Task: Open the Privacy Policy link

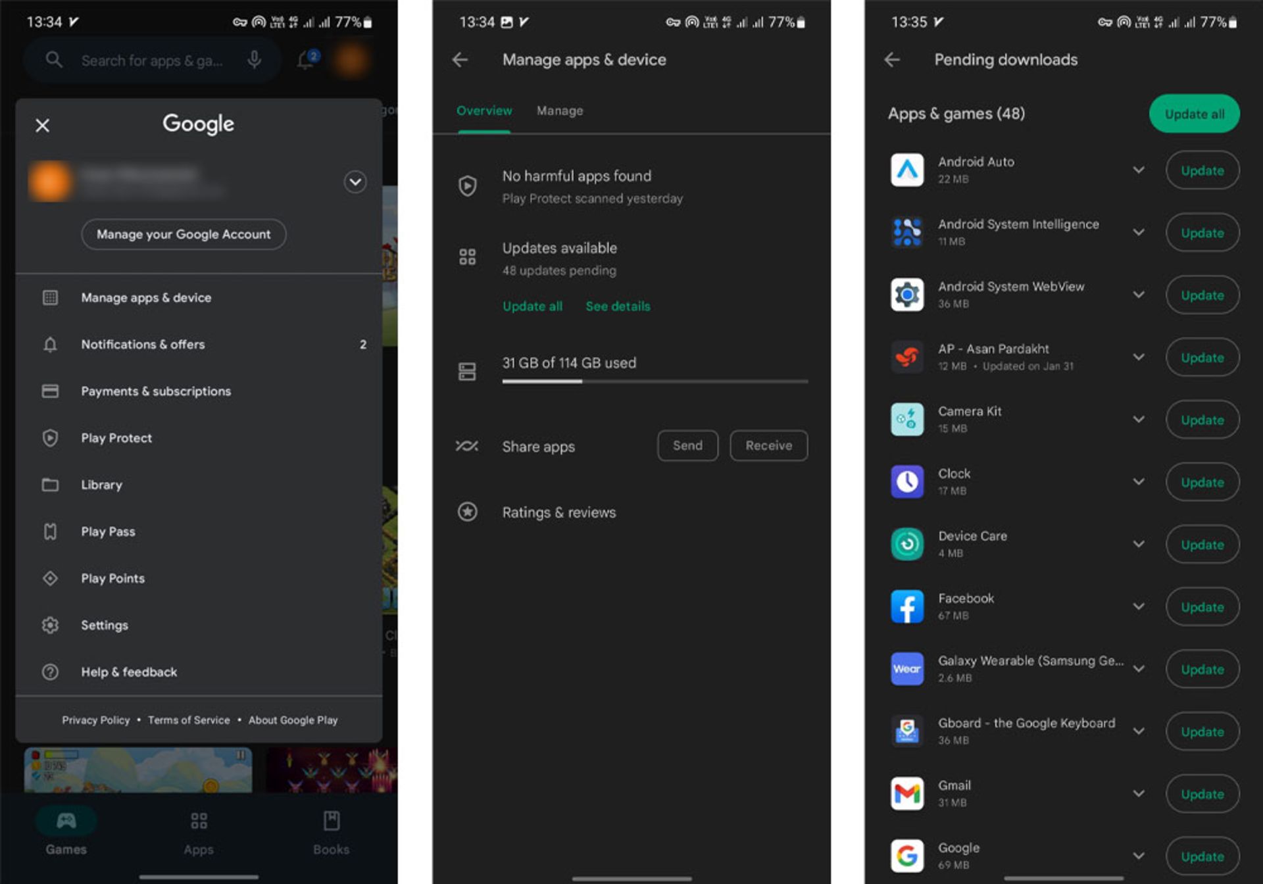Action: point(96,720)
